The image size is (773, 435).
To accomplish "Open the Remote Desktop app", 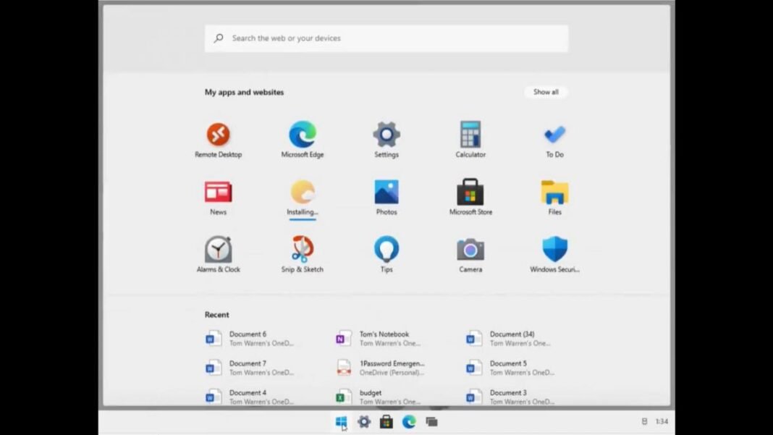I will 218,134.
